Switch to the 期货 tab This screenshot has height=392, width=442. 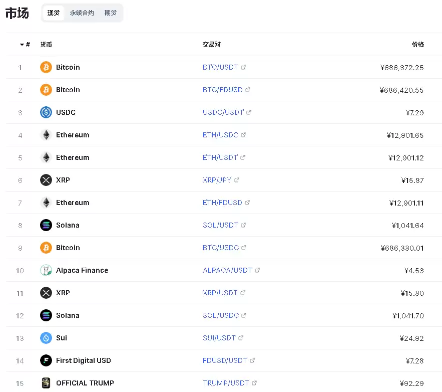(x=111, y=13)
